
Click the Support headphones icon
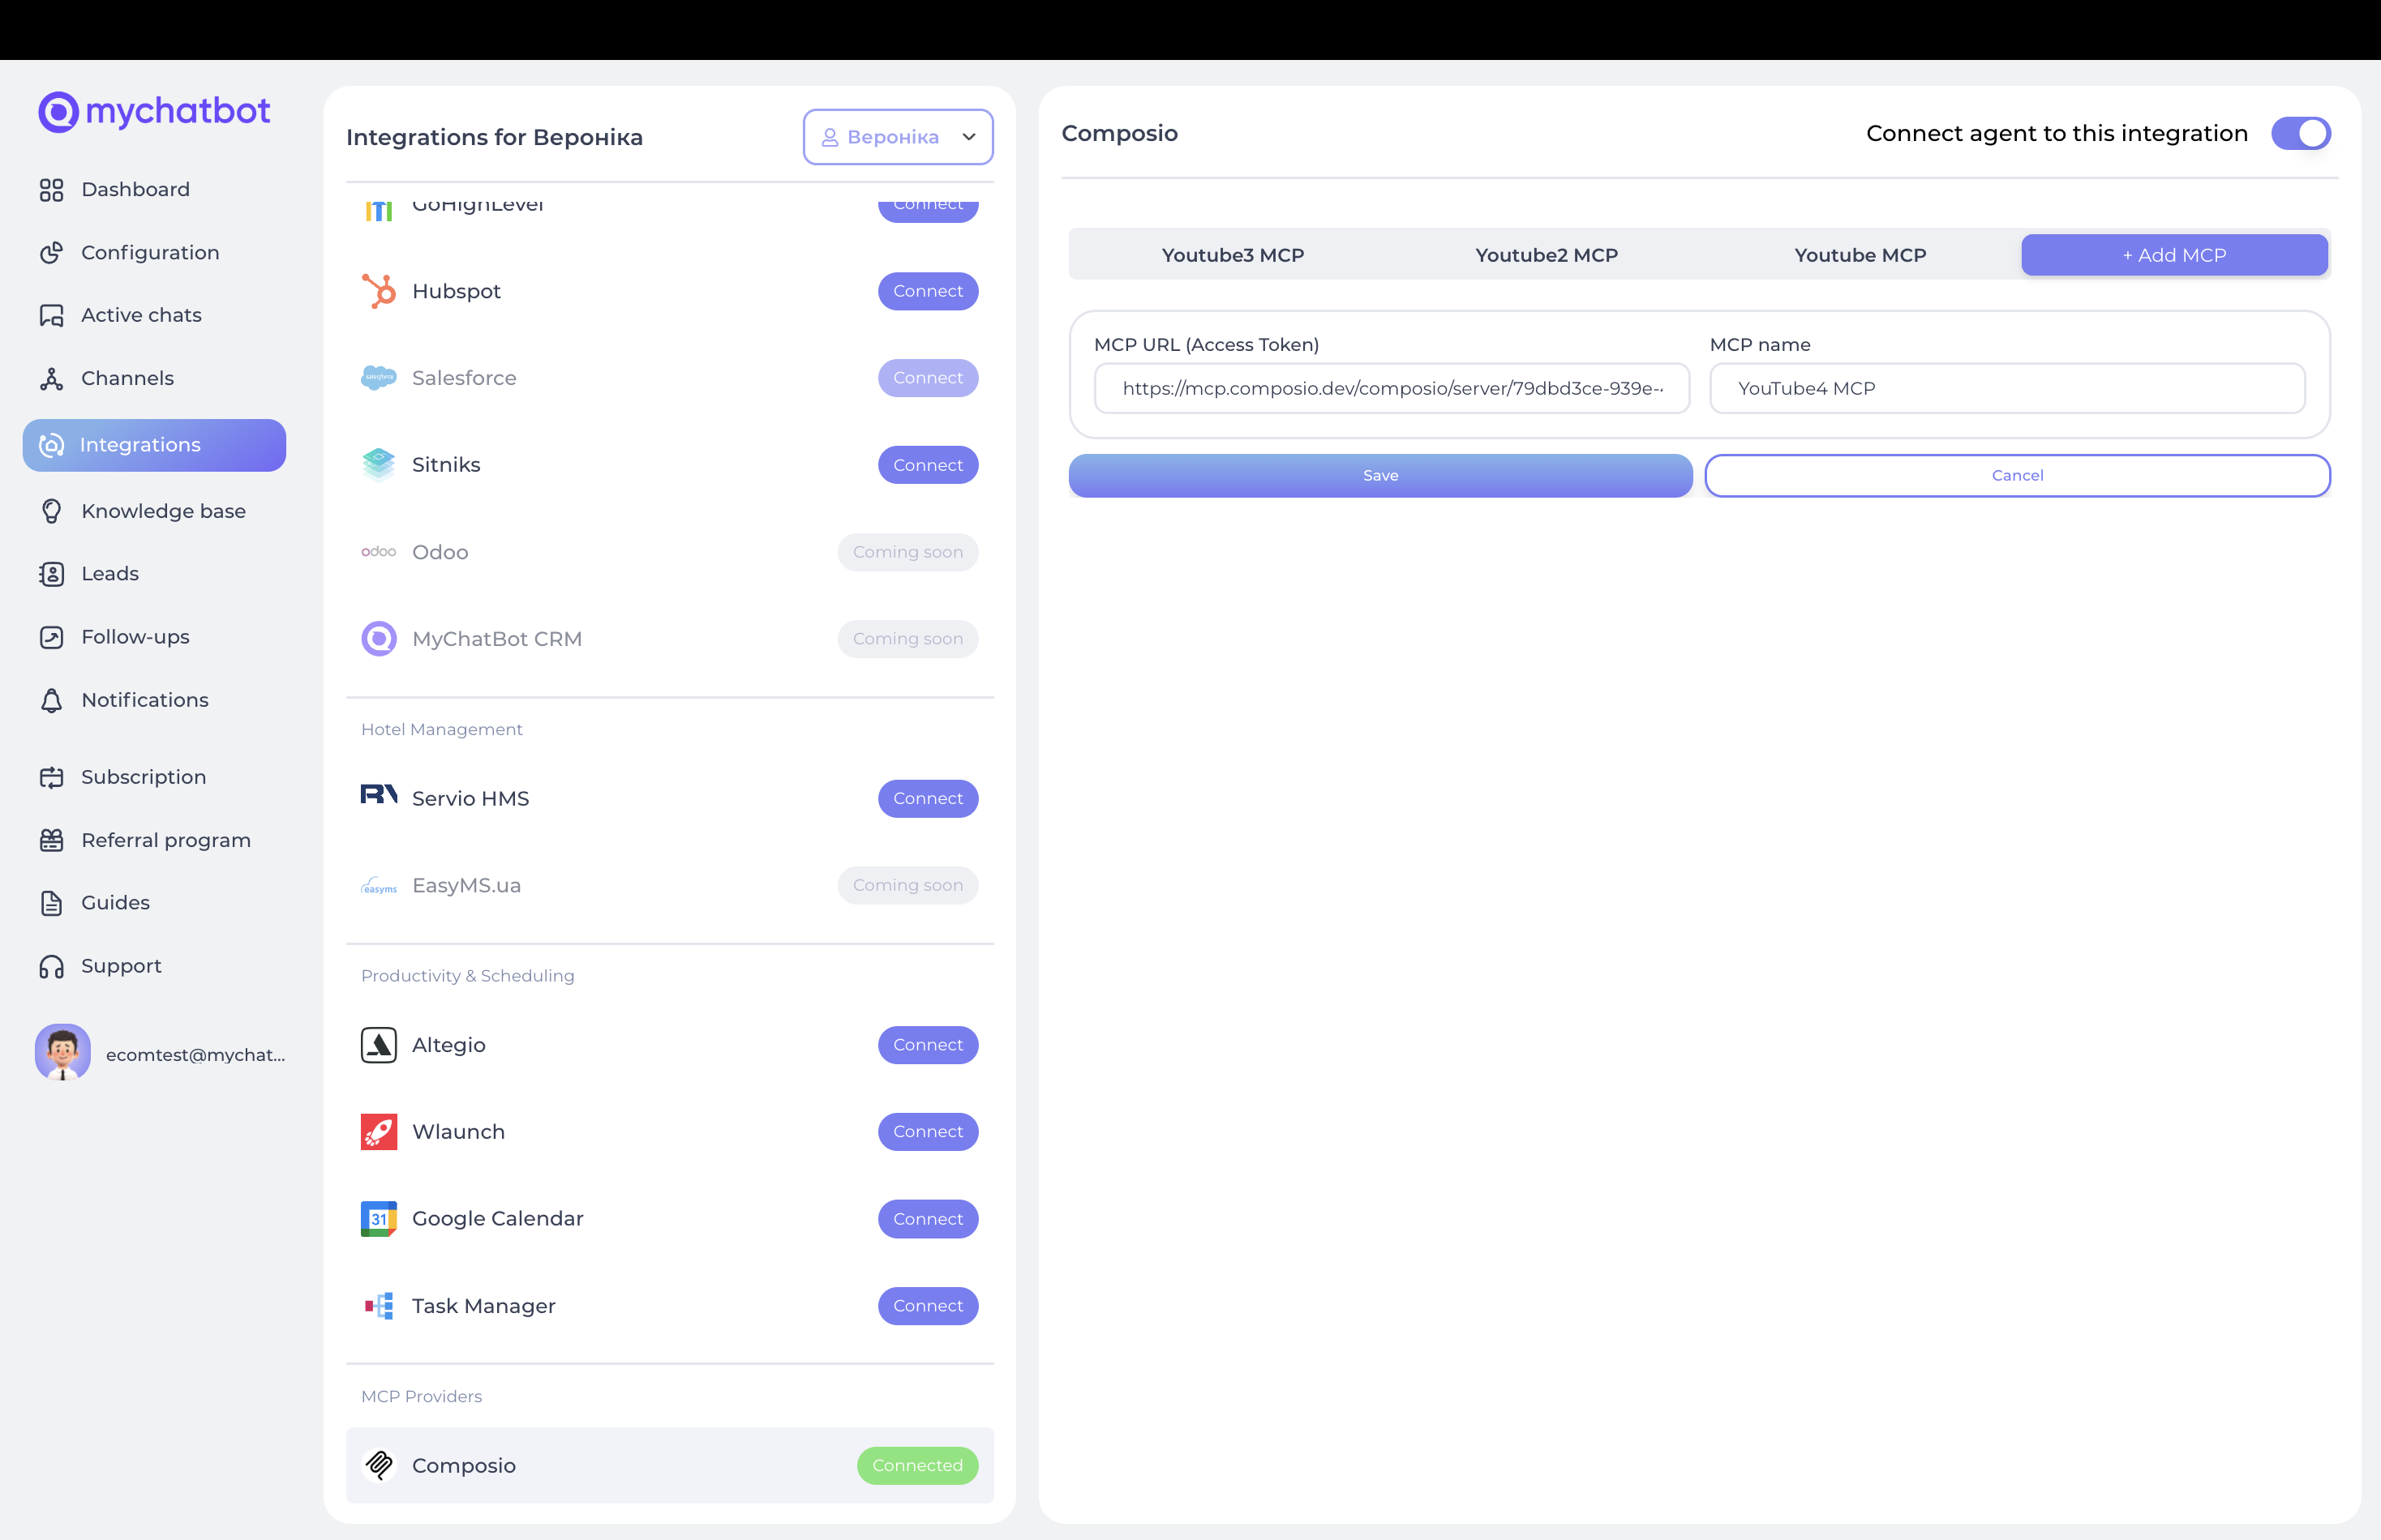point(51,966)
